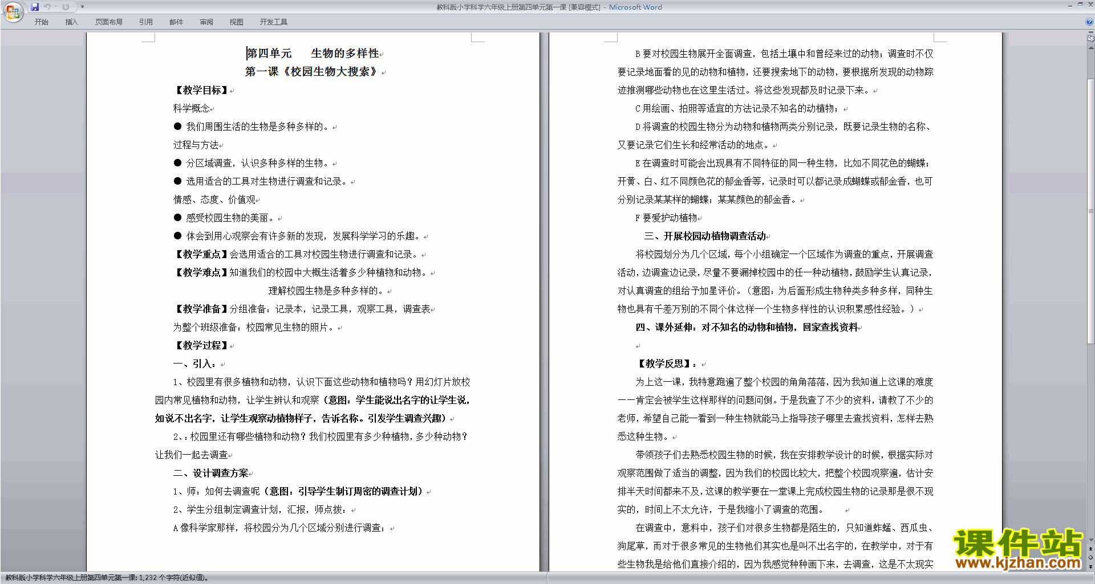
Task: Switch to the 页面布局 tab
Action: [x=108, y=22]
